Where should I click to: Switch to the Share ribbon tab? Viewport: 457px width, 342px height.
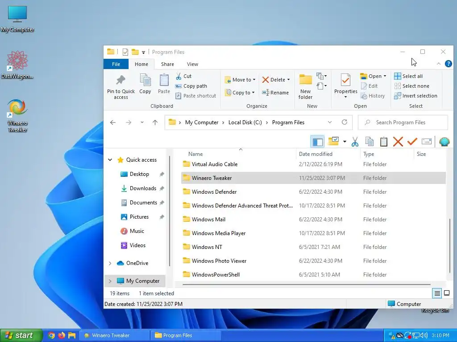tap(168, 64)
